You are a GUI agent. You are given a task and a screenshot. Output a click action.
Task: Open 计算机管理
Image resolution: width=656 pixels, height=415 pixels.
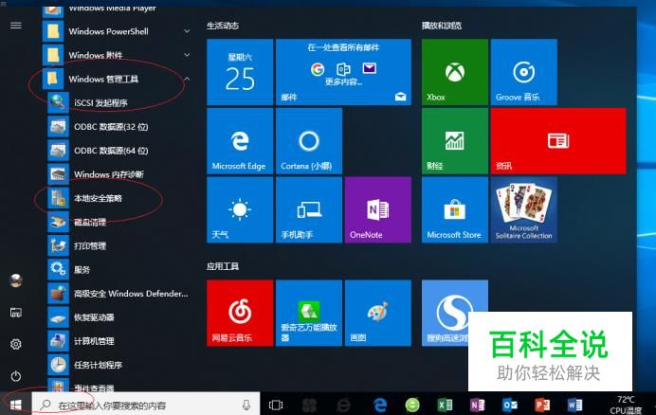(x=118, y=341)
